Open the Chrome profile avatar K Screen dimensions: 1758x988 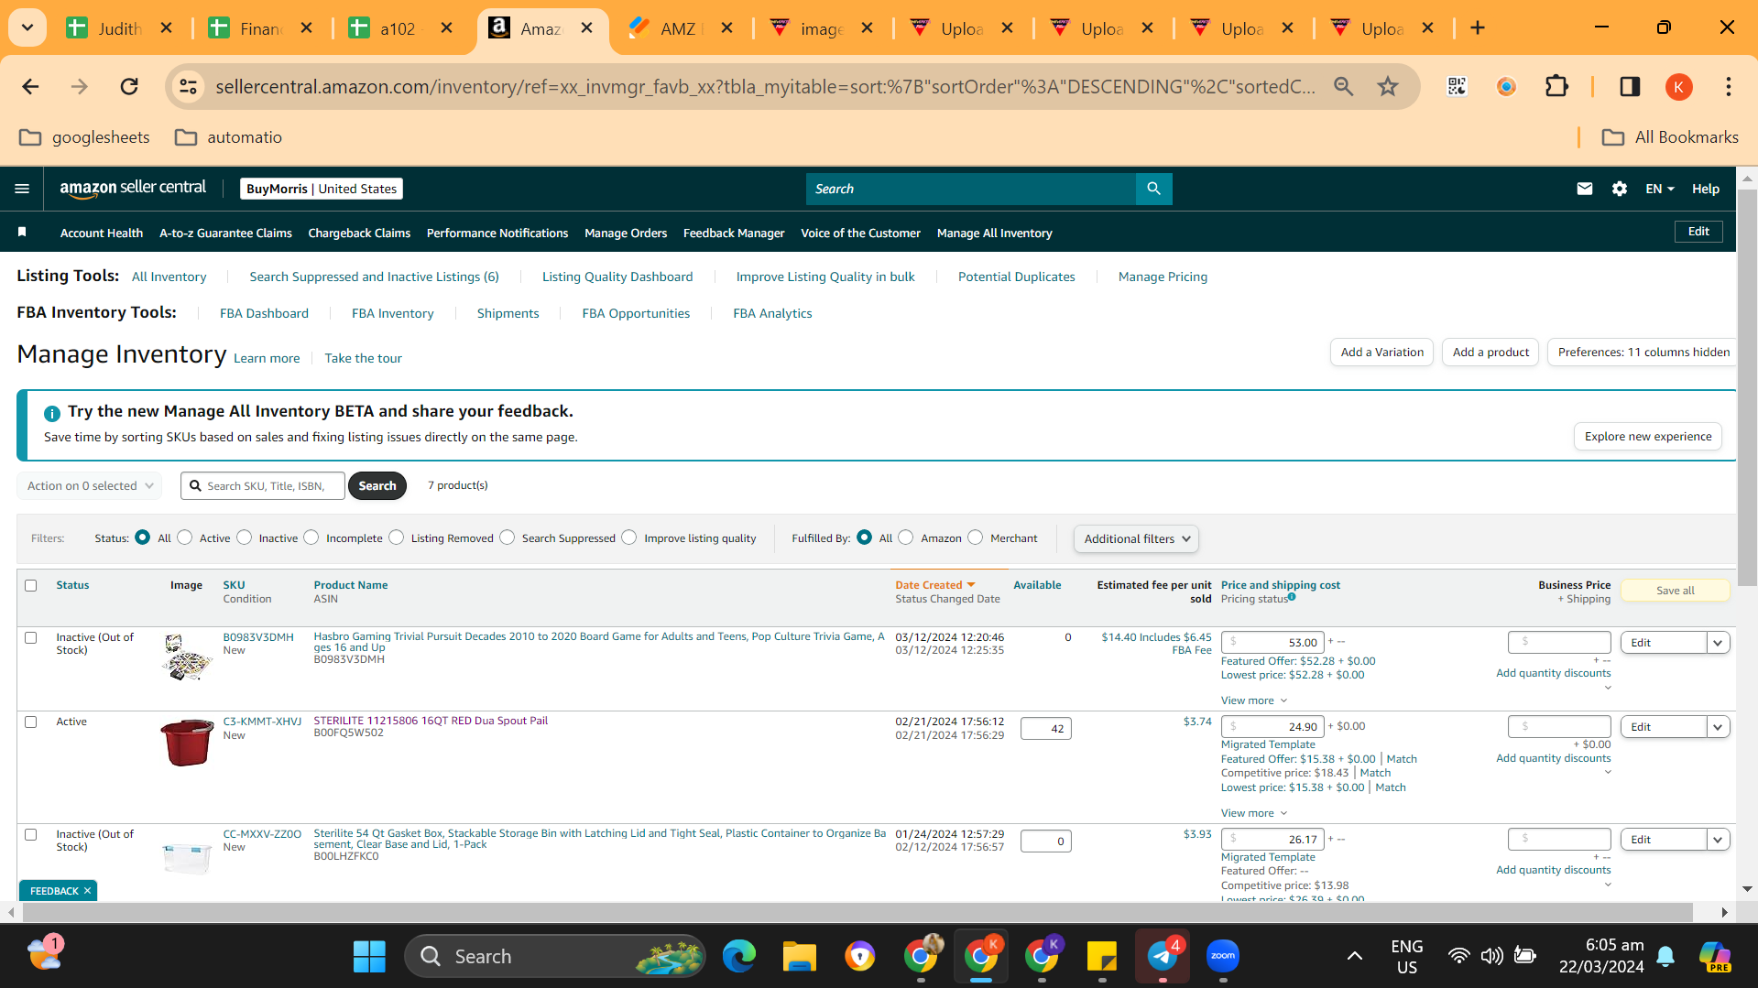point(1678,87)
